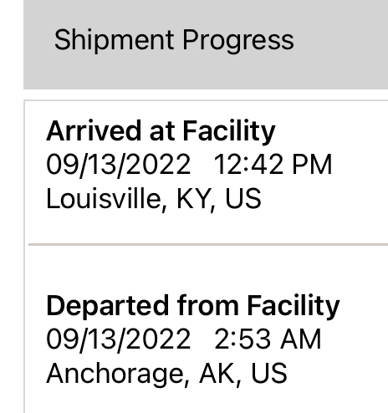
Task: Click the 09/13/2022 departure date
Action: (x=119, y=339)
